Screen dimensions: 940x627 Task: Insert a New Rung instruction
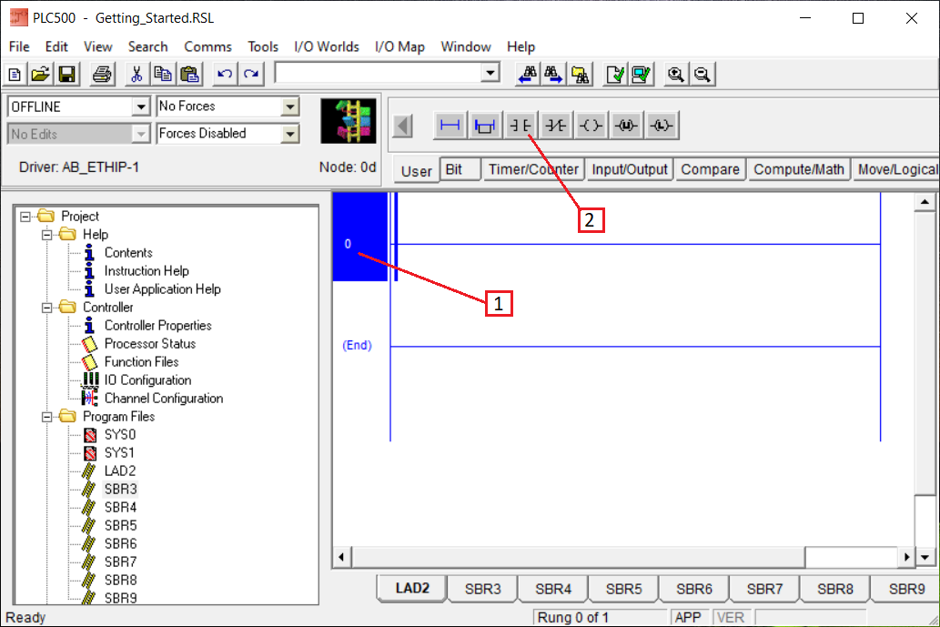point(450,126)
